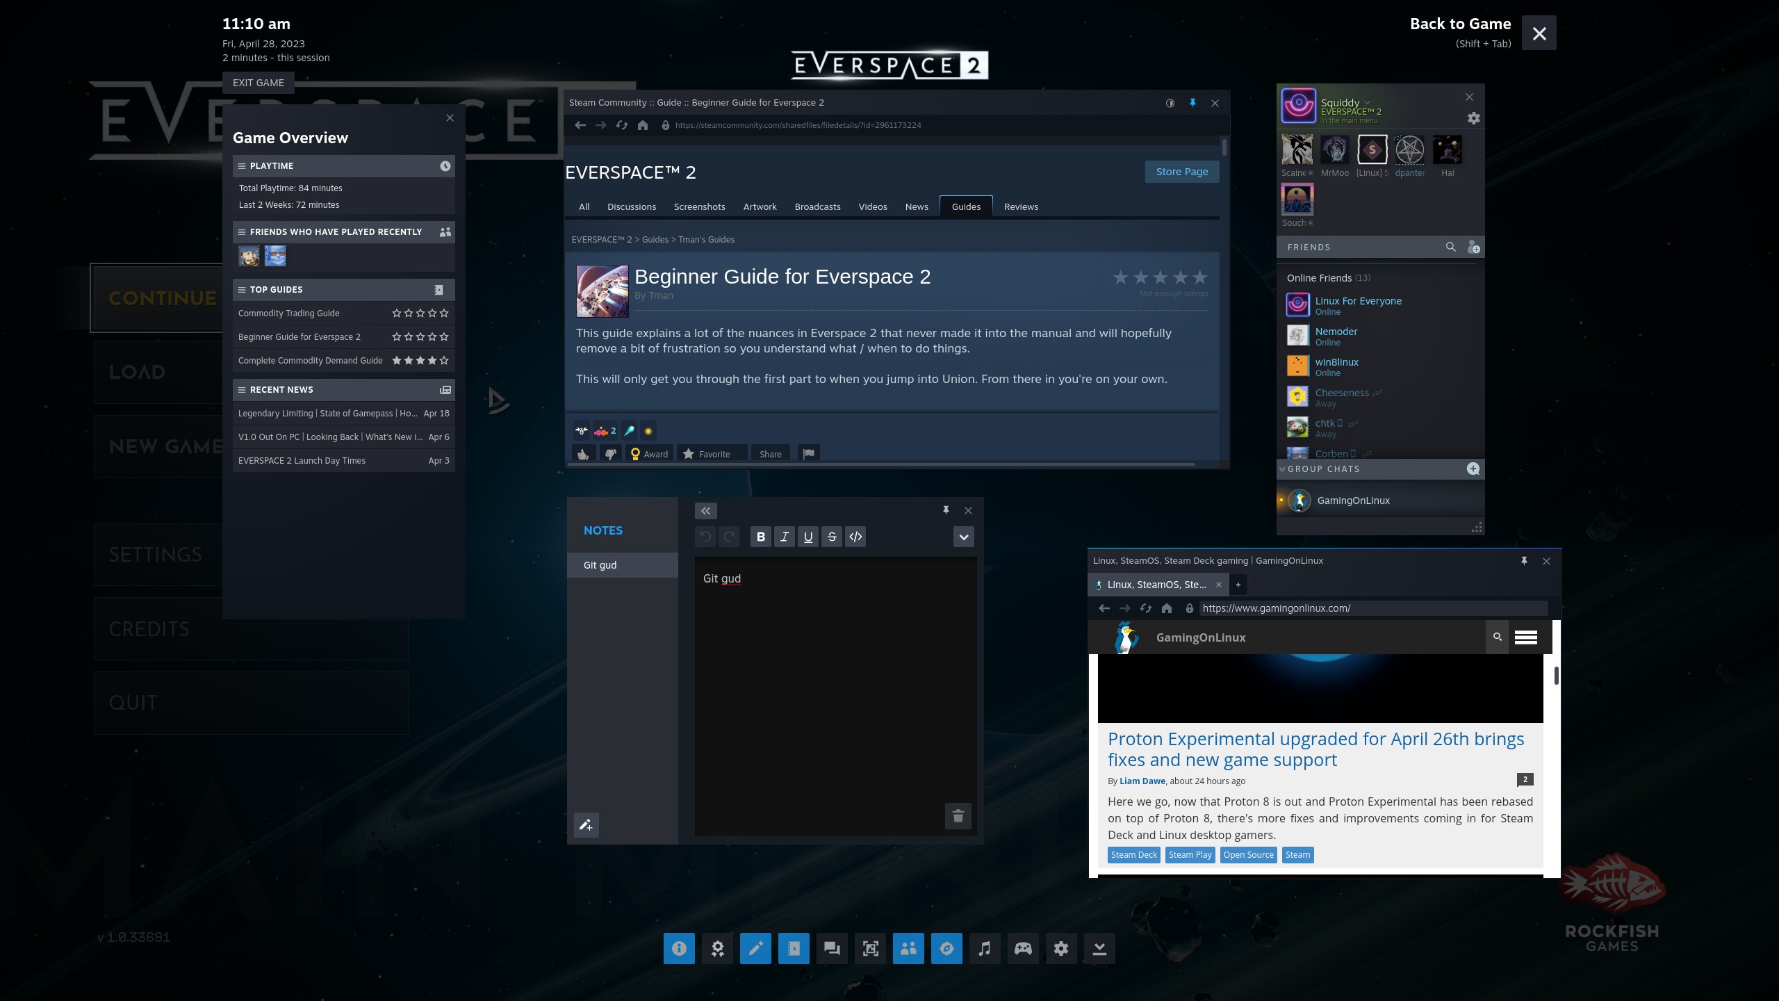Open the Screenshots manager in bottom toolbar
Viewport: 1779px width, 1001px height.
[870, 949]
